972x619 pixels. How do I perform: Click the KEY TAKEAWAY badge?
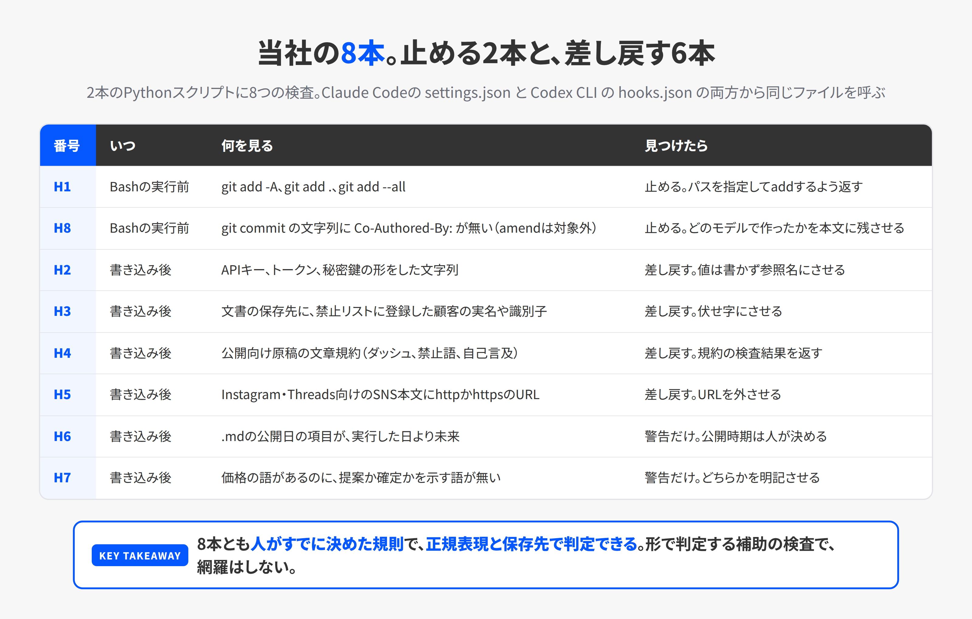tap(140, 556)
